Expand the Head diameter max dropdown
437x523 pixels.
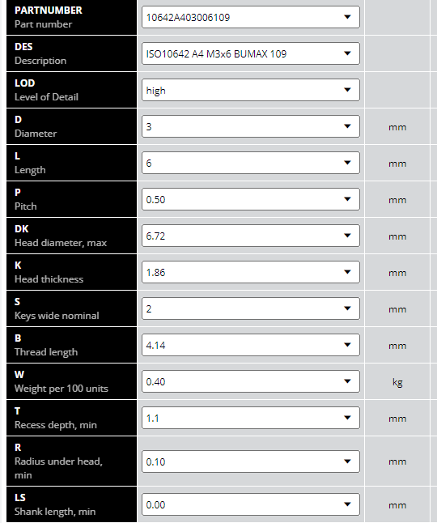251,236
